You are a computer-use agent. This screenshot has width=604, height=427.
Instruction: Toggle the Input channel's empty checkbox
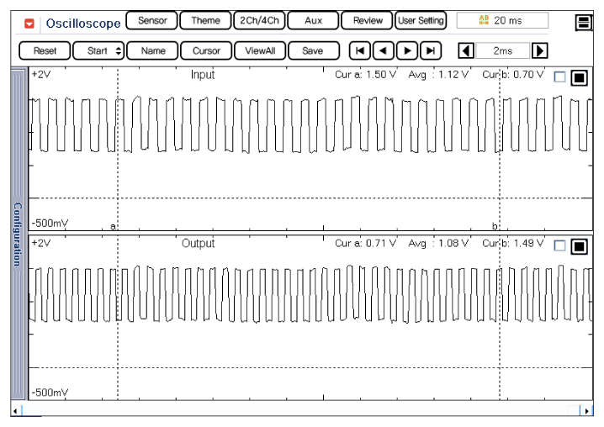coord(559,77)
